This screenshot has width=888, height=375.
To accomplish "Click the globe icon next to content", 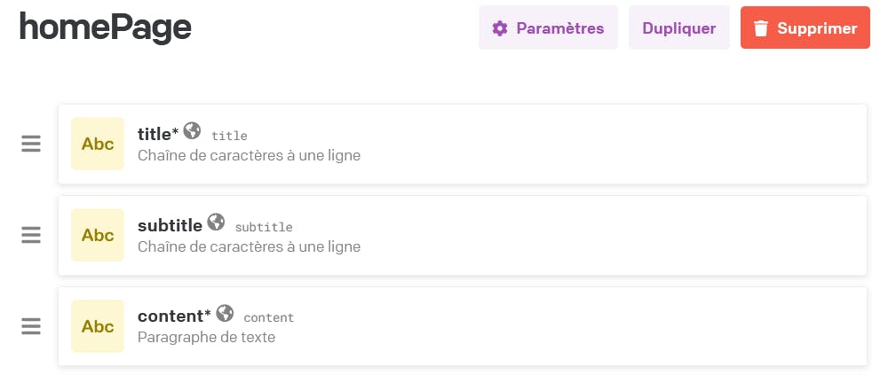I will [225, 314].
